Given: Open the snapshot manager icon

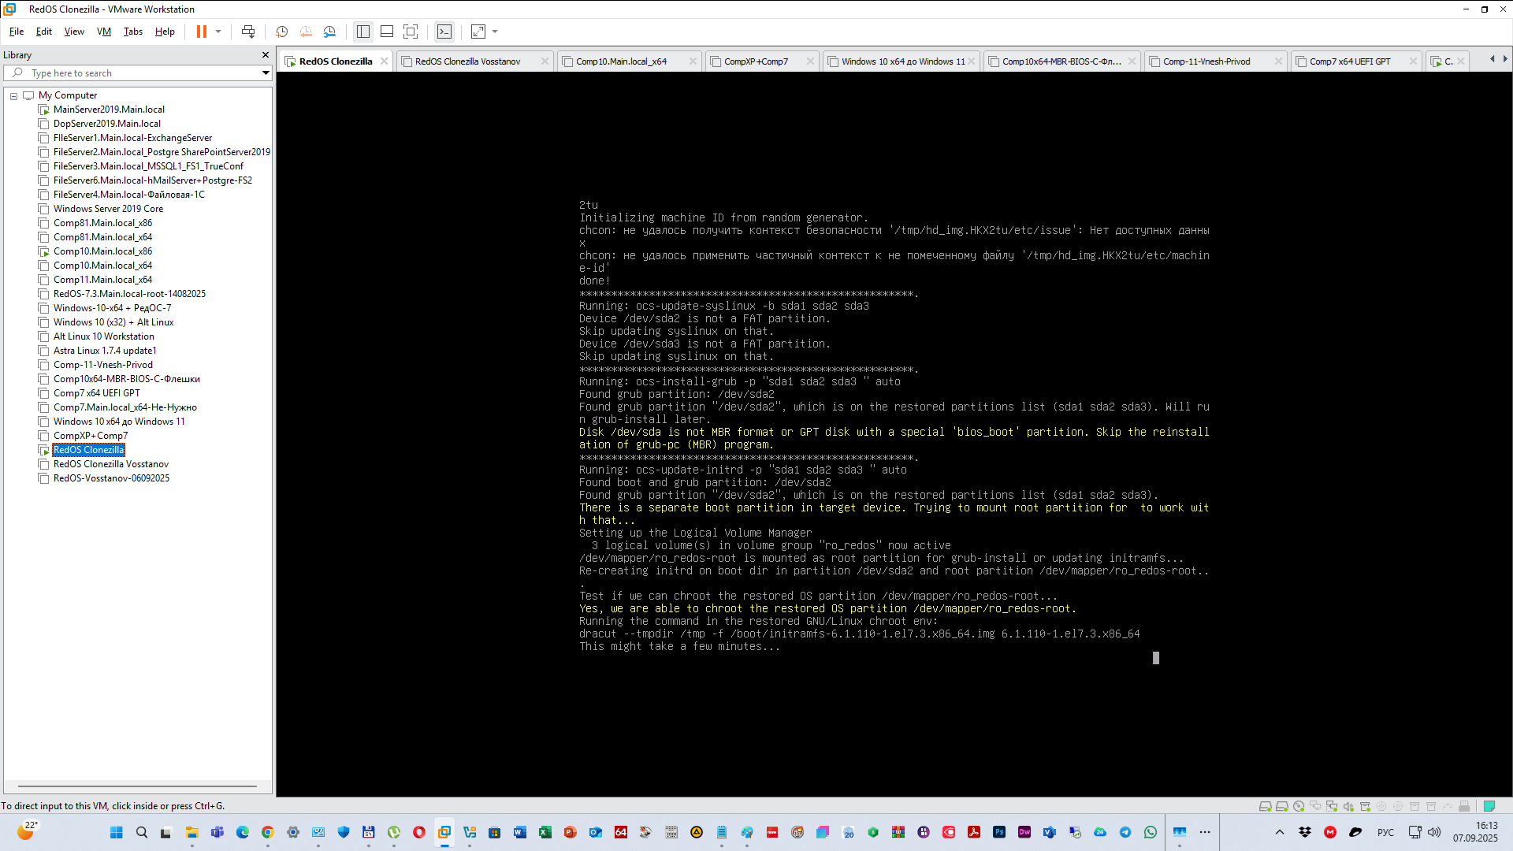Looking at the screenshot, I should [x=329, y=32].
